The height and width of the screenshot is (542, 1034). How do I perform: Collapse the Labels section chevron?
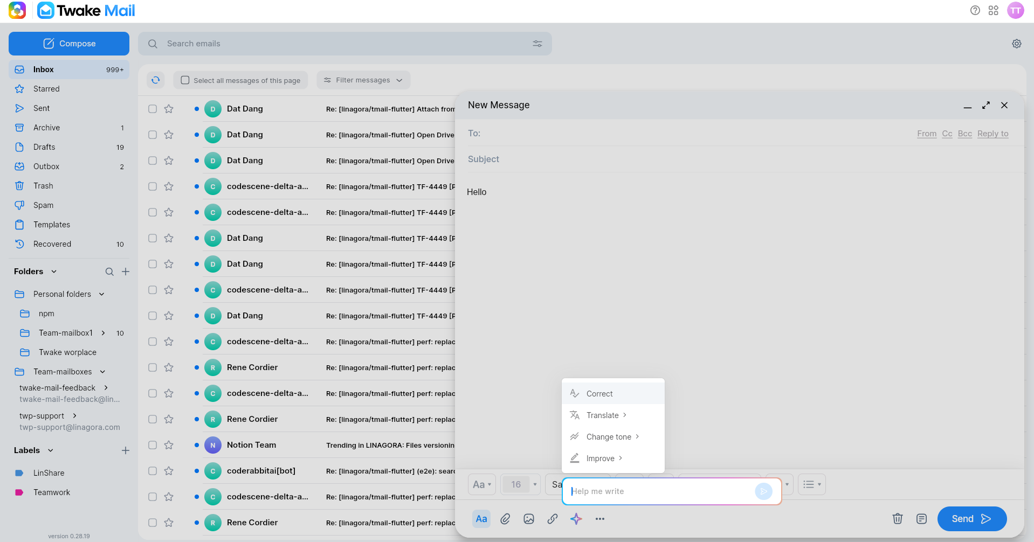pos(51,450)
